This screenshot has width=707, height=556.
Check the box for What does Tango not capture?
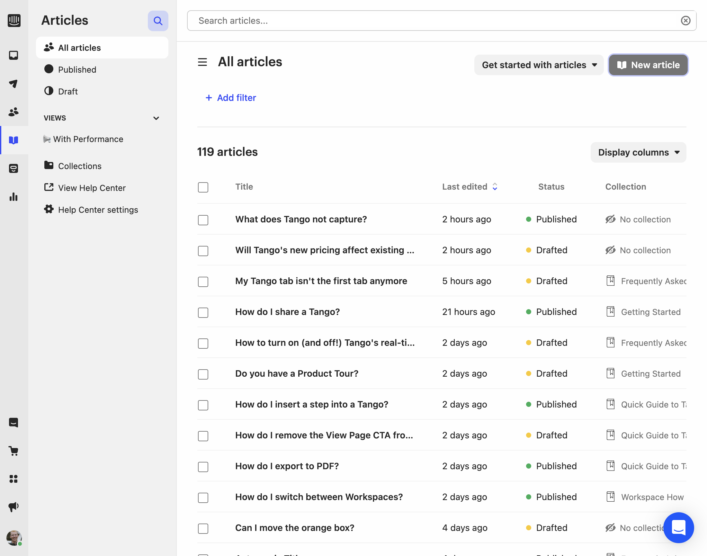pos(203,220)
